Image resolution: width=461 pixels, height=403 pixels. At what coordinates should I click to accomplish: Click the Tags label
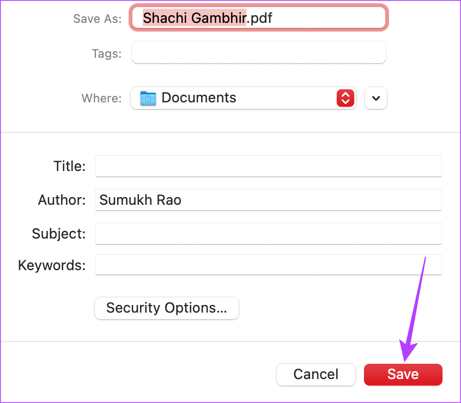[x=107, y=54]
